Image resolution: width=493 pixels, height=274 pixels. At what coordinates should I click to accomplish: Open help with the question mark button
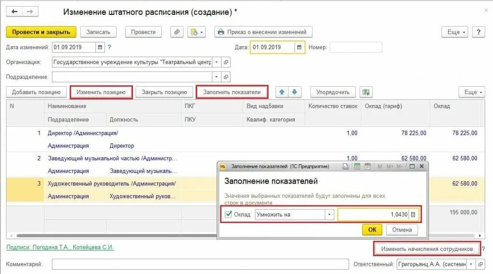[x=479, y=32]
